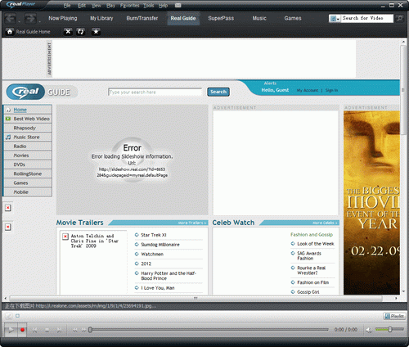409x347 pixels.
Task: Open the Help menu
Action: (x=163, y=6)
